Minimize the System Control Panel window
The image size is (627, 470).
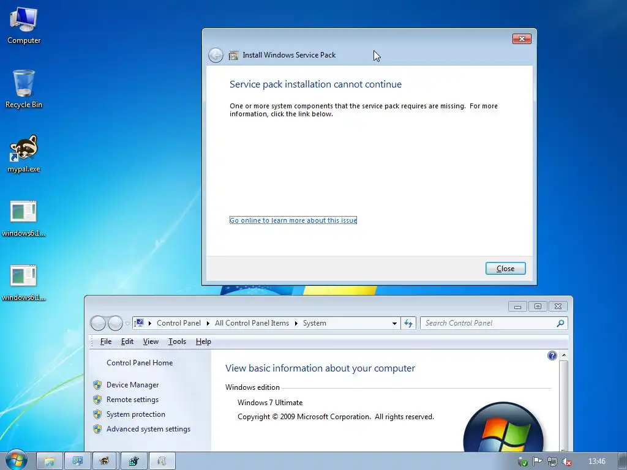[518, 307]
